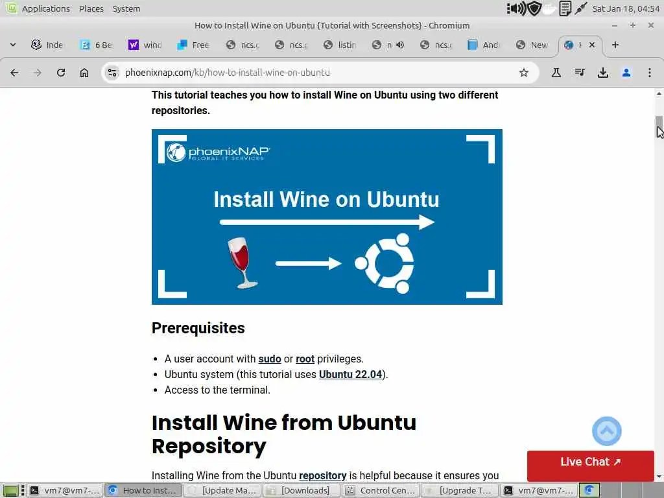Open the Chromium three-dot menu
Image resolution: width=664 pixels, height=498 pixels.
[x=650, y=73]
